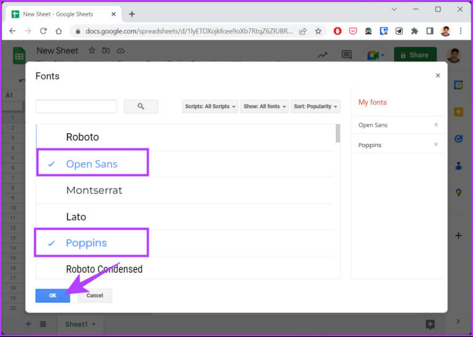Open a new browser tab

[132, 14]
